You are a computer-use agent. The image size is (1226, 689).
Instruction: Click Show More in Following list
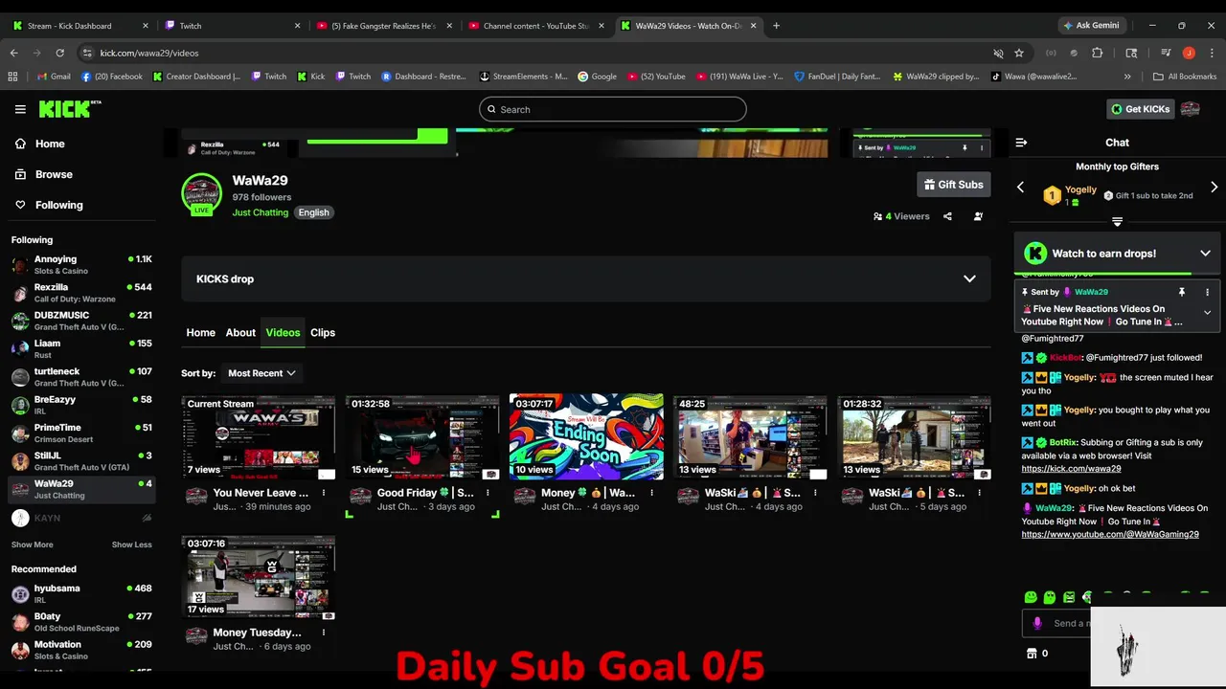click(32, 545)
